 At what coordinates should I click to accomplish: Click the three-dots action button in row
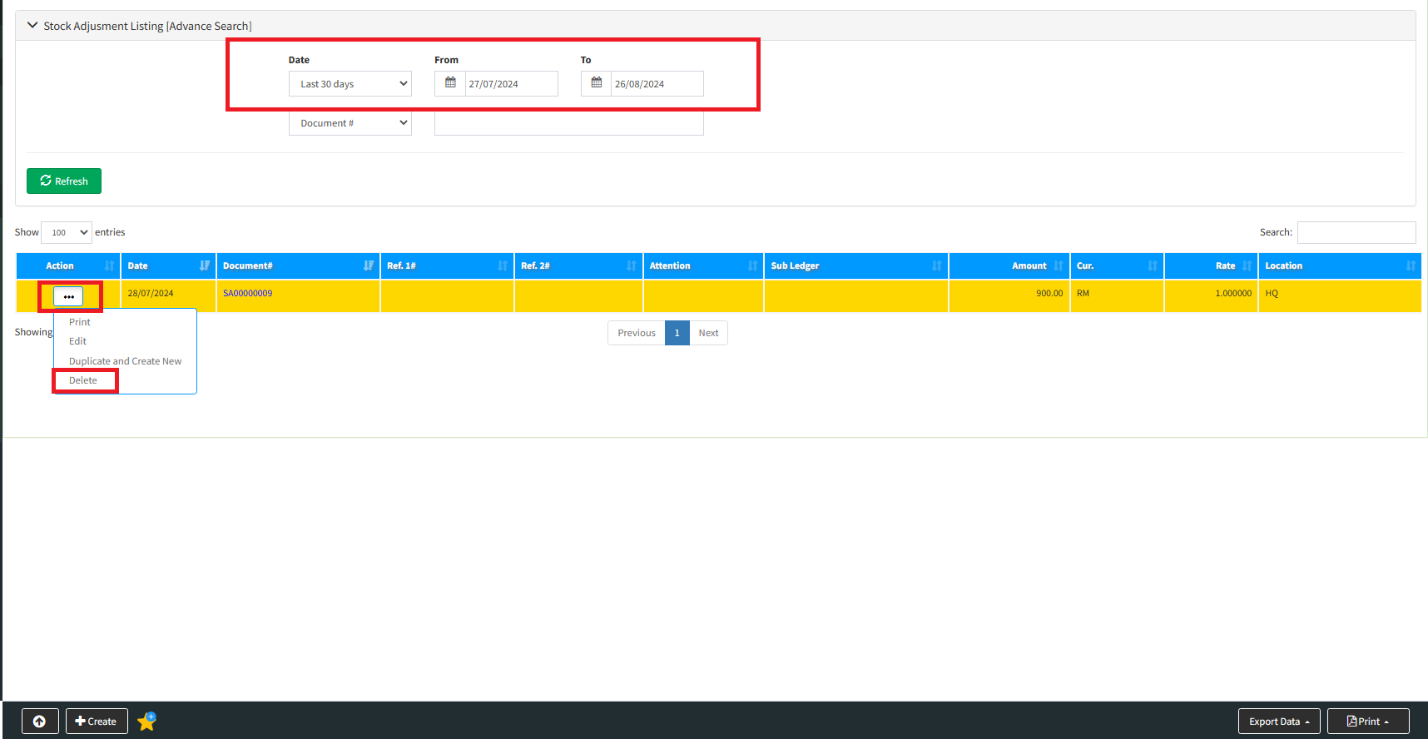(68, 296)
